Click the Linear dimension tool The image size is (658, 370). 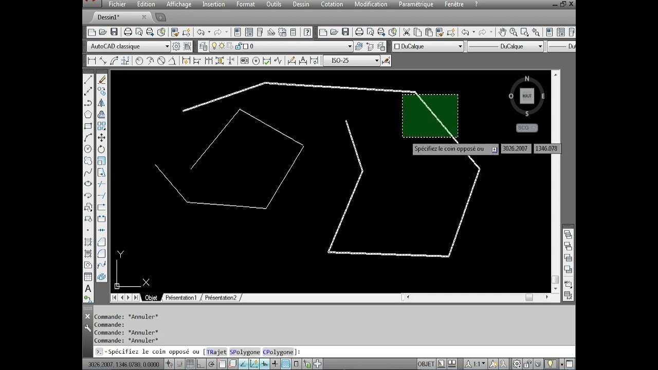(92, 61)
